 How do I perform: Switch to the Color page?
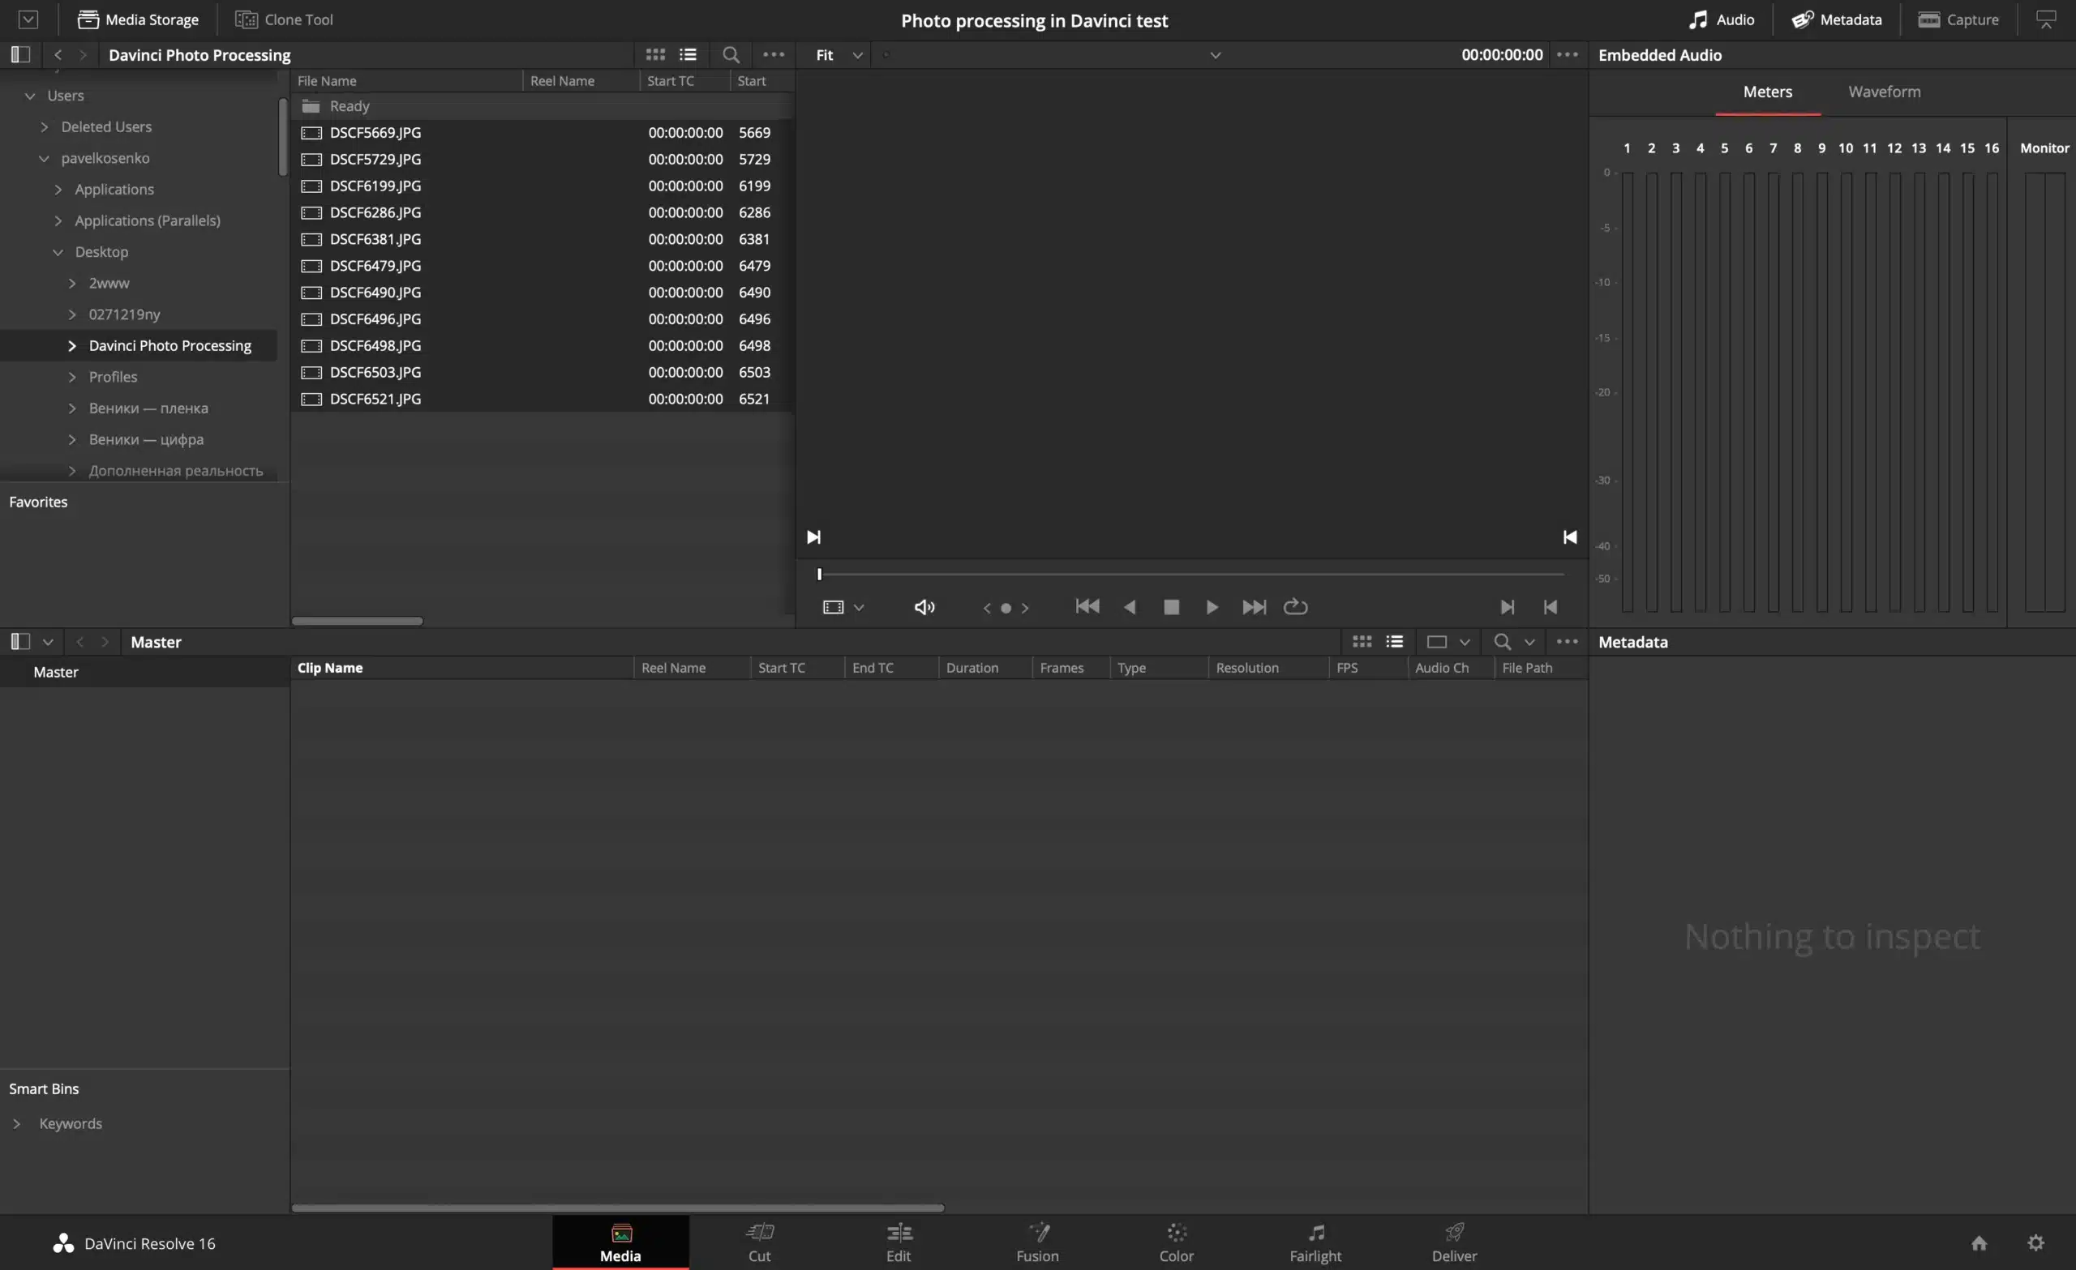1176,1242
